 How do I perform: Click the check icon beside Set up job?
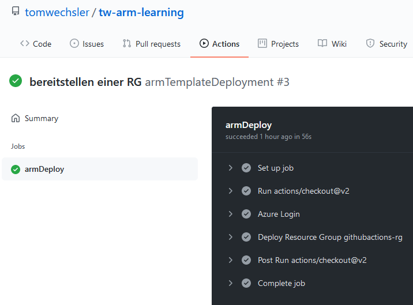point(246,168)
